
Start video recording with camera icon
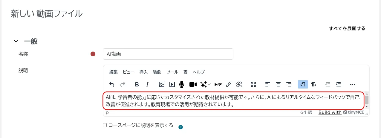point(193,84)
